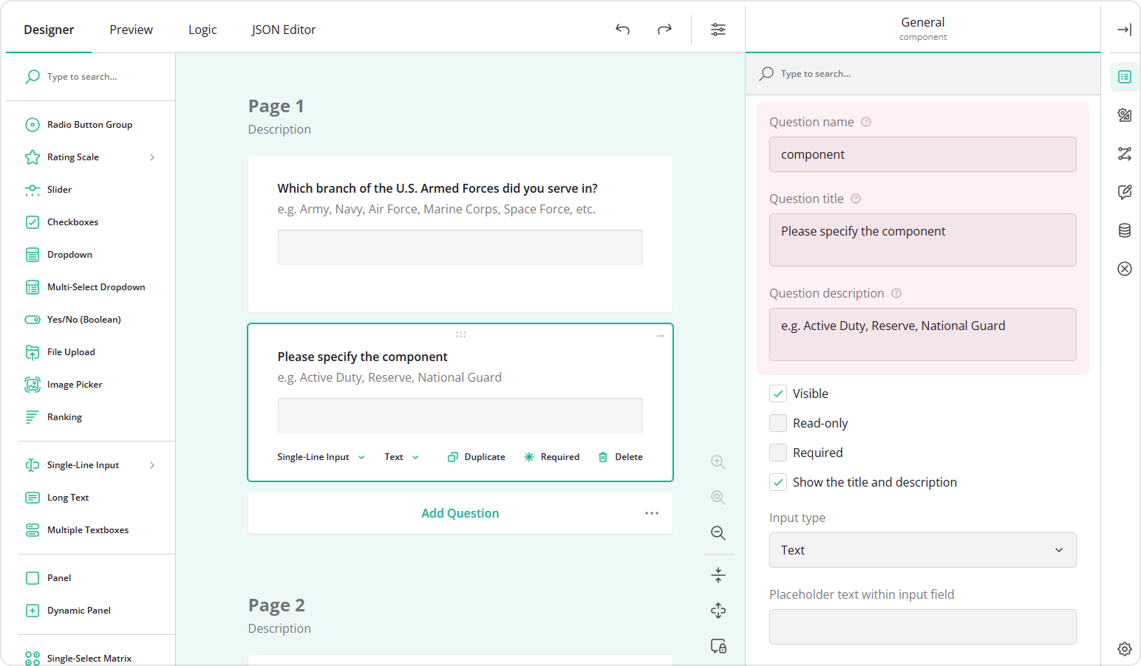1141x666 pixels.
Task: Enable Read-only for the question
Action: pyautogui.click(x=777, y=422)
